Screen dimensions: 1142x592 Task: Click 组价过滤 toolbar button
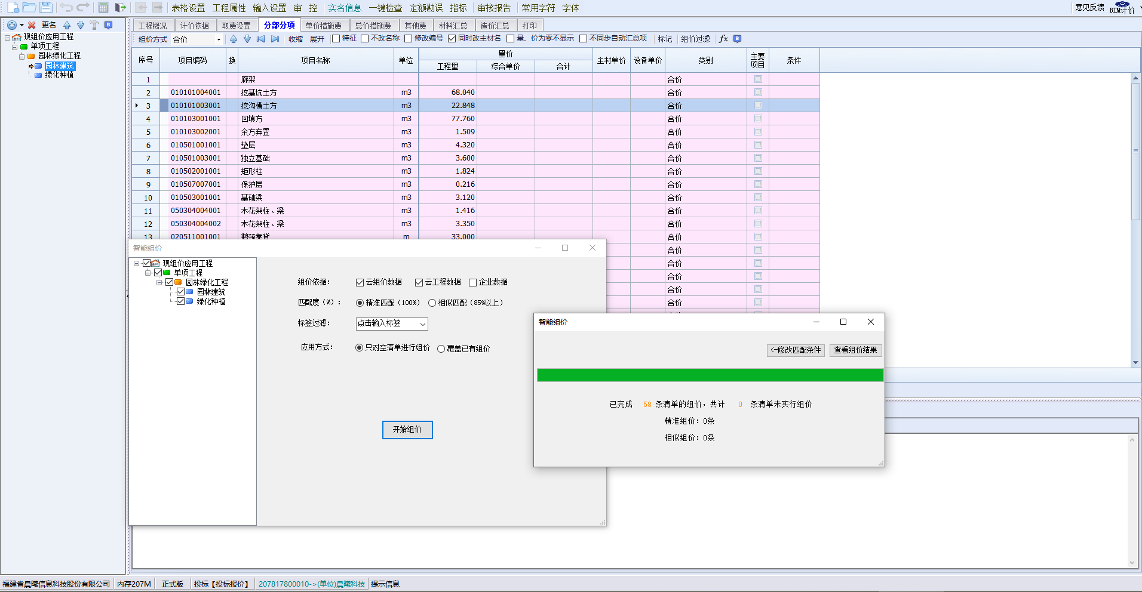pos(696,39)
